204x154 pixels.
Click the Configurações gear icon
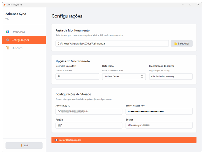coord(8,40)
